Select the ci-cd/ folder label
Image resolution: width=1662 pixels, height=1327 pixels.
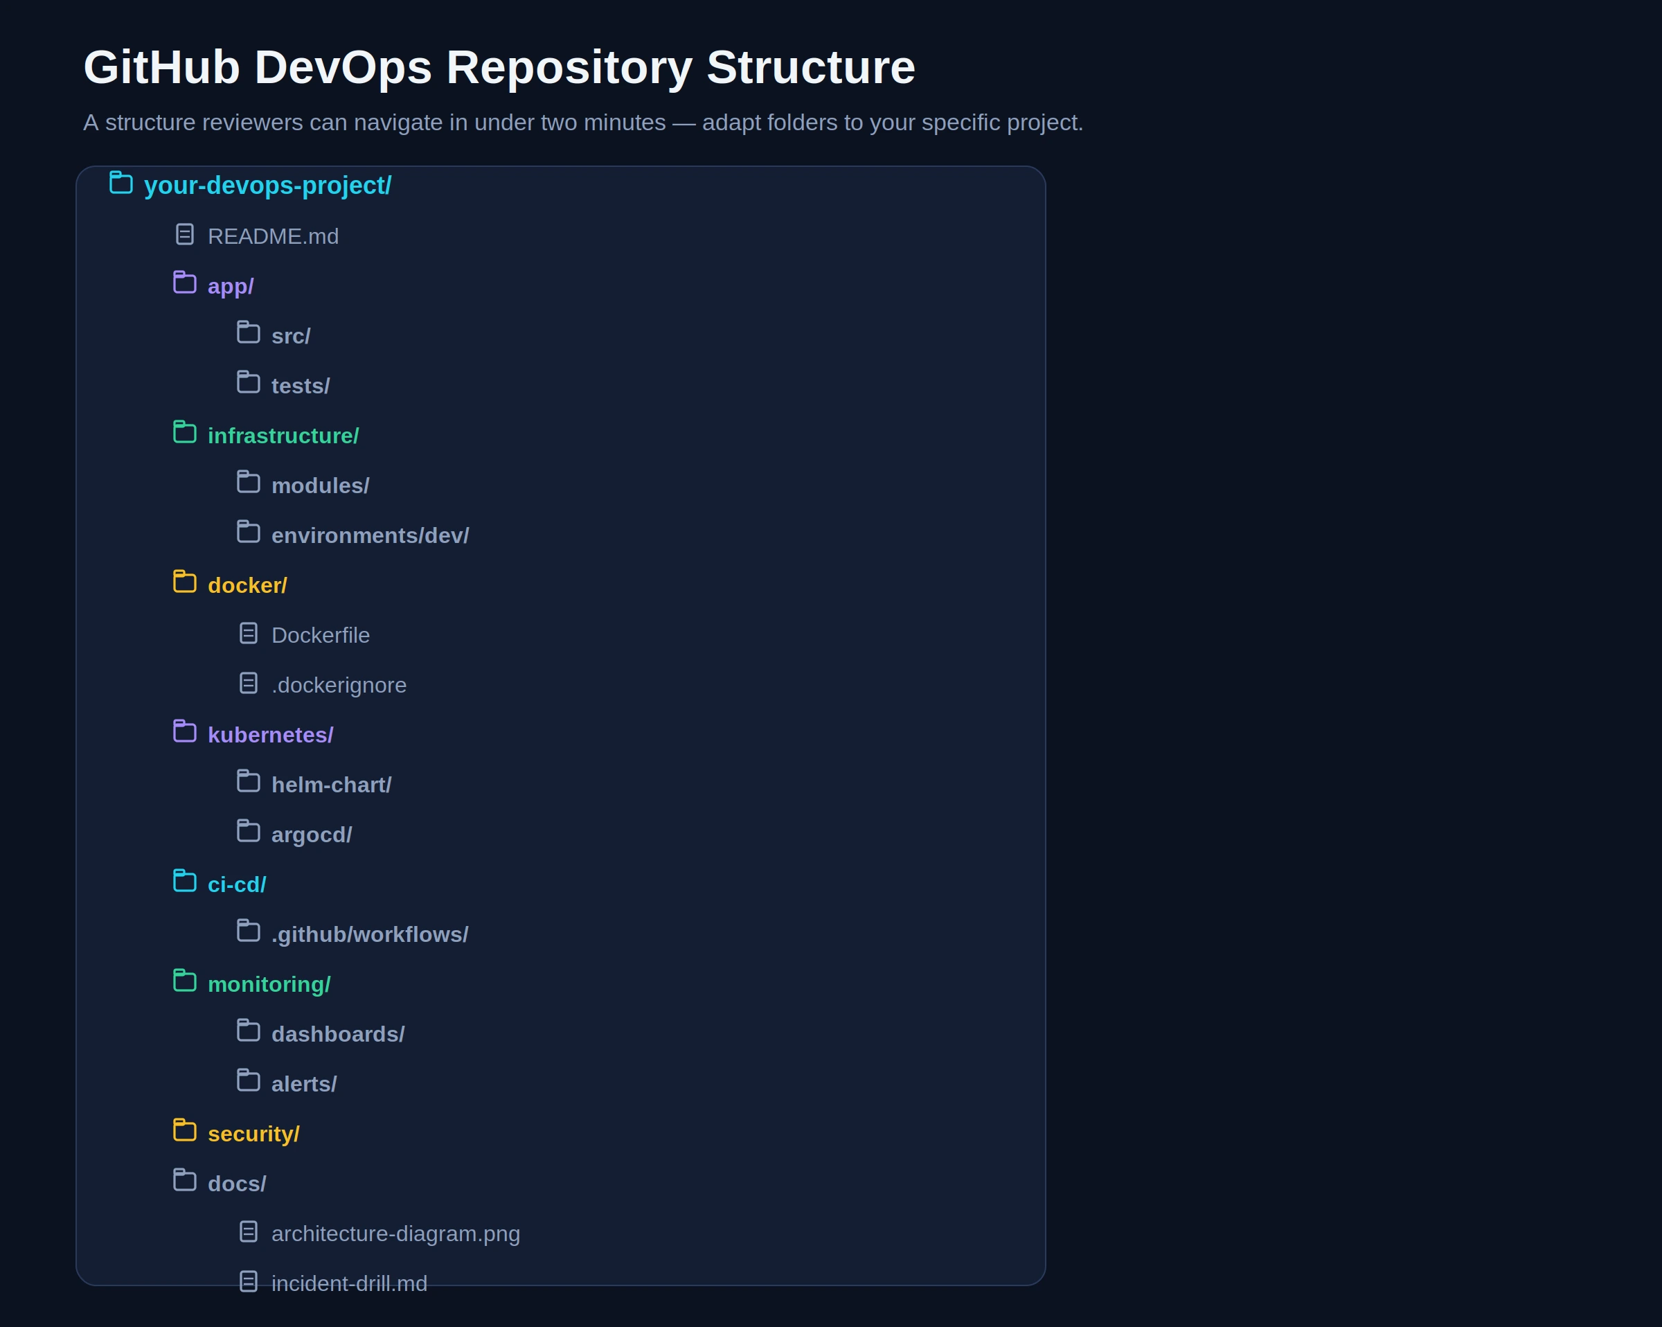(237, 884)
